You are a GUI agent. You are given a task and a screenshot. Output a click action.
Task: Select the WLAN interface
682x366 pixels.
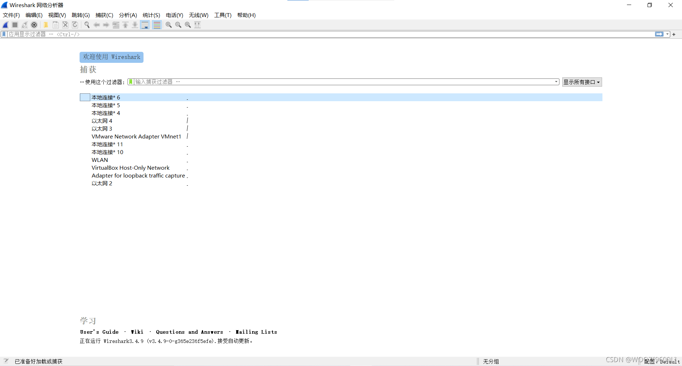(x=341, y=160)
